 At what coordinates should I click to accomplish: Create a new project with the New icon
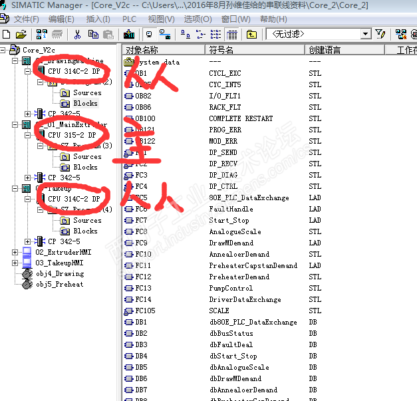click(x=6, y=35)
